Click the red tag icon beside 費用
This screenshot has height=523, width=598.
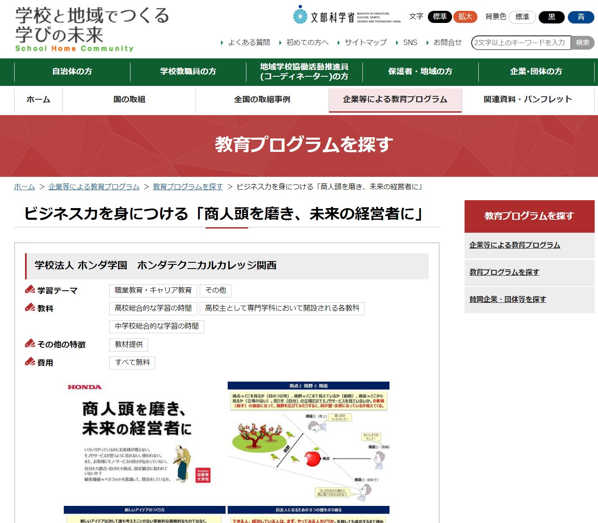coord(30,361)
